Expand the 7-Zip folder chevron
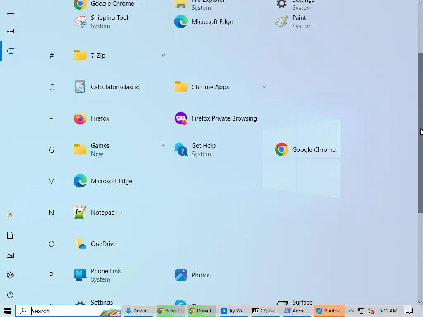This screenshot has width=423, height=317. click(163, 55)
